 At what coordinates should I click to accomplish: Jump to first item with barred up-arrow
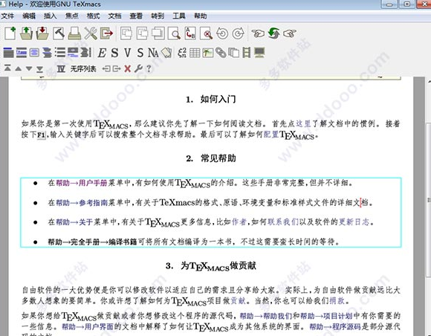coord(7,68)
